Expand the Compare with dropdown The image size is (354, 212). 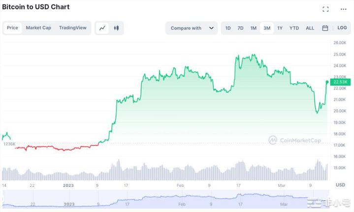pyautogui.click(x=186, y=28)
